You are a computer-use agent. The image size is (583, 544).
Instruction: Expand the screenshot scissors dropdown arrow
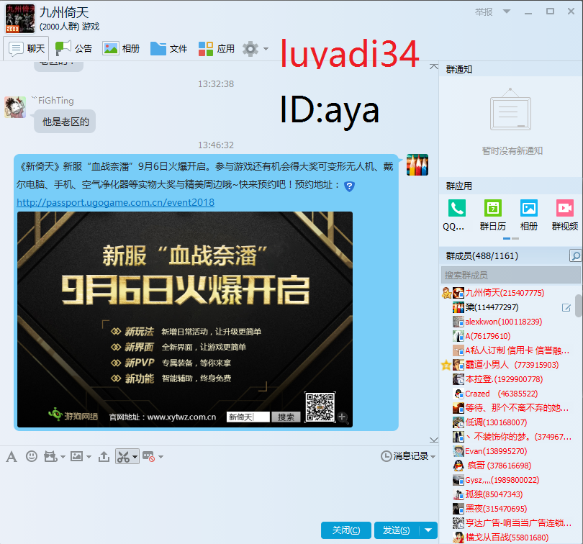pyautogui.click(x=135, y=457)
